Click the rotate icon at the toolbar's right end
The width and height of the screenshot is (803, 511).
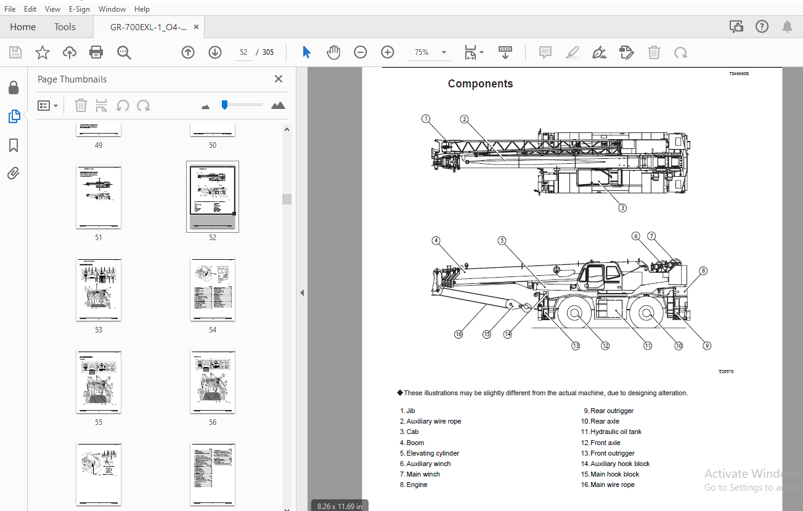[x=681, y=52]
